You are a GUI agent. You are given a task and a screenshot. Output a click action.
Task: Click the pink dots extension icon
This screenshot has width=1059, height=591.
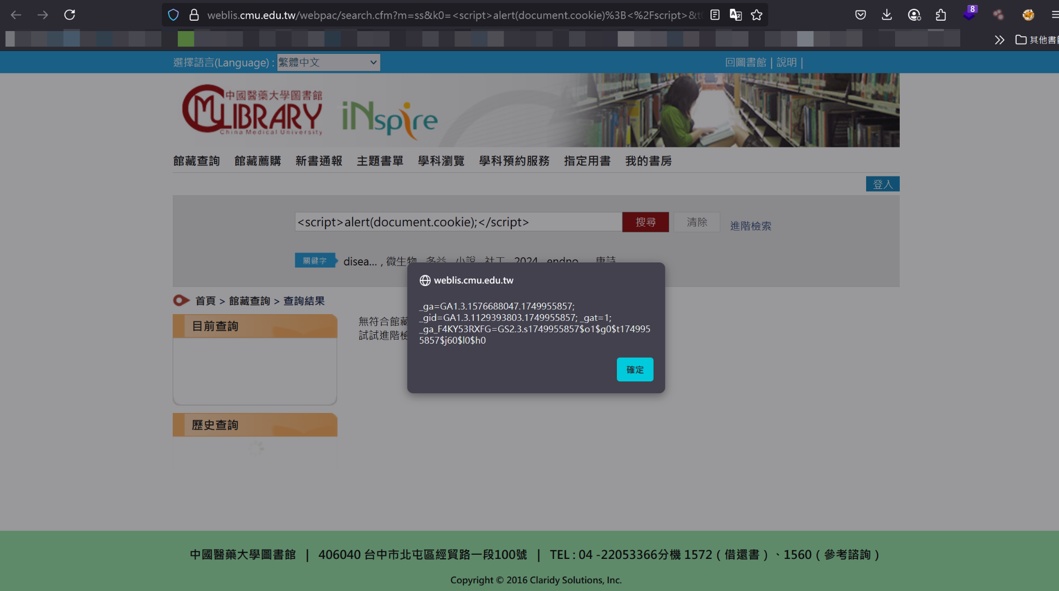(998, 15)
